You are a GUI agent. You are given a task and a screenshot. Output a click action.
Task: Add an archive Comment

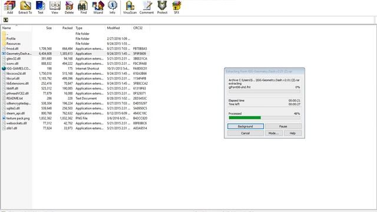(x=147, y=8)
